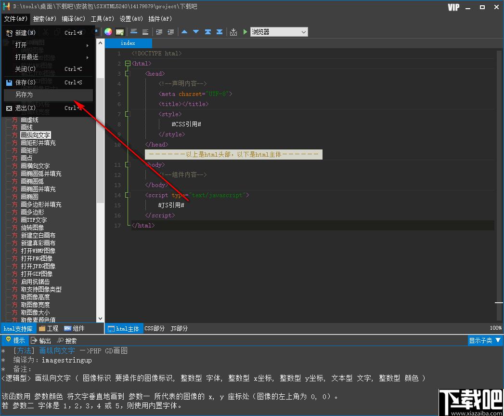Select the 取图像宽度 tree item
This screenshot has height=416, width=504.
pyautogui.click(x=35, y=305)
